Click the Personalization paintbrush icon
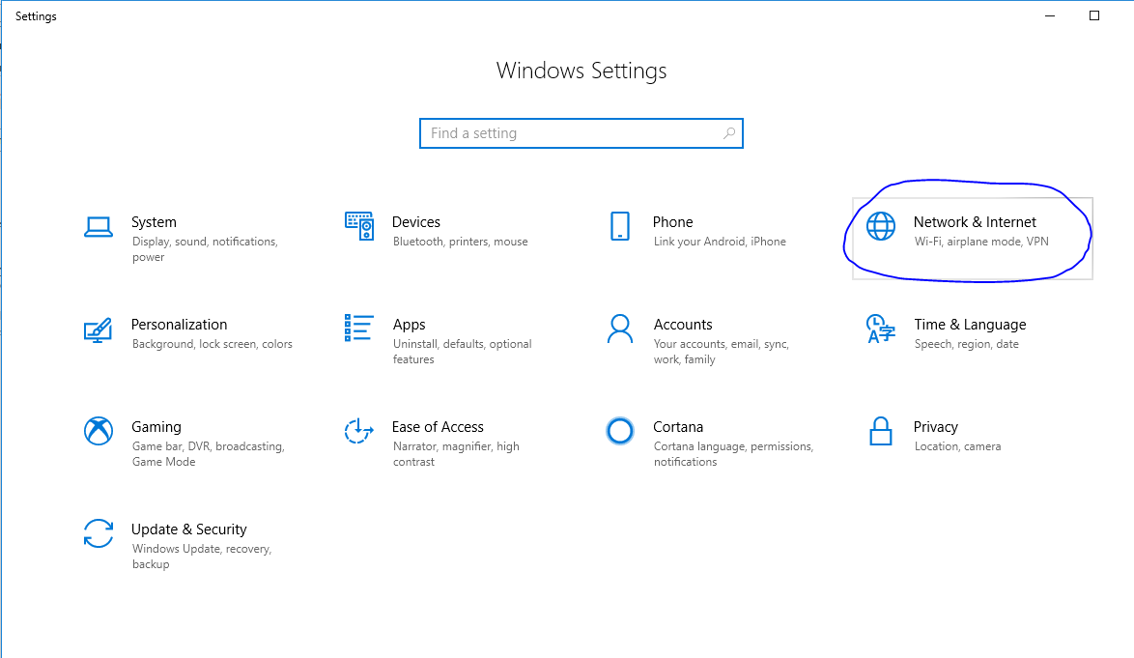Viewport: 1134px width, 658px height. (99, 330)
